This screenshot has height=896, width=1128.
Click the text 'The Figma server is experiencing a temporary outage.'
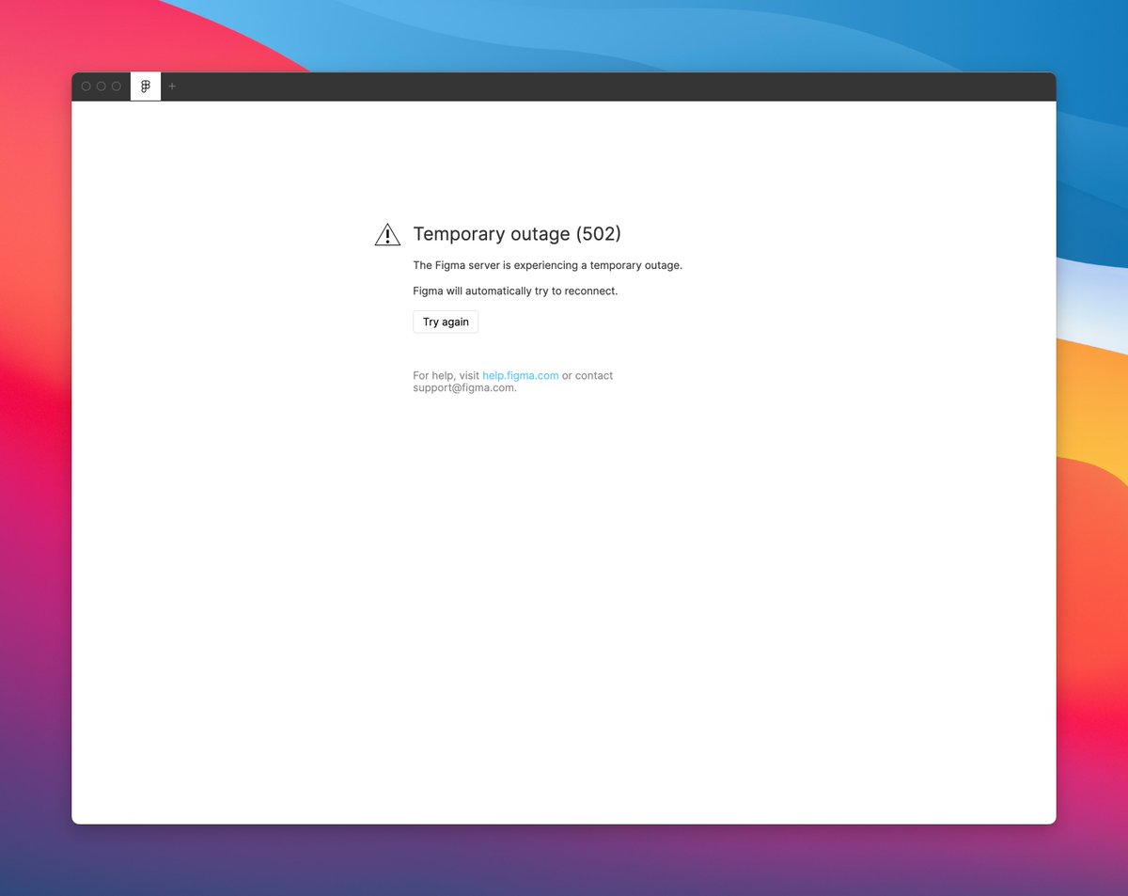(x=547, y=265)
